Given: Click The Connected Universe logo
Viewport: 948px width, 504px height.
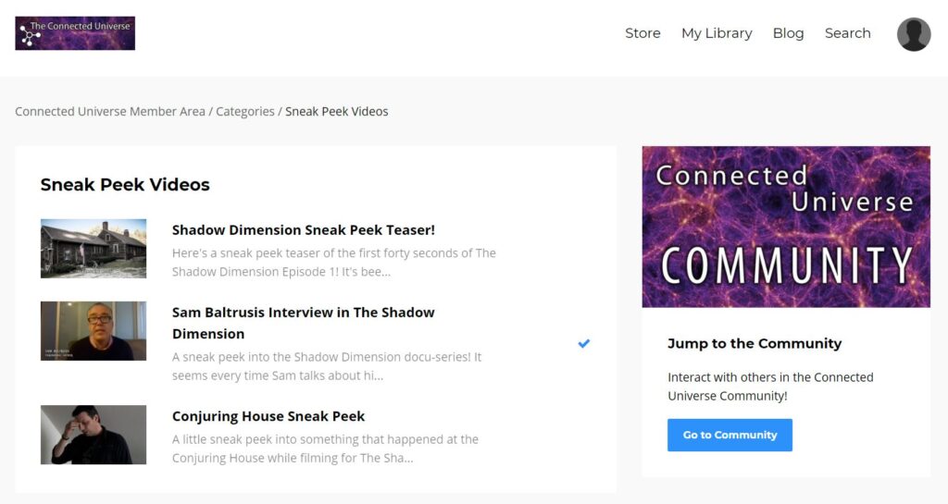Looking at the screenshot, I should pos(75,33).
